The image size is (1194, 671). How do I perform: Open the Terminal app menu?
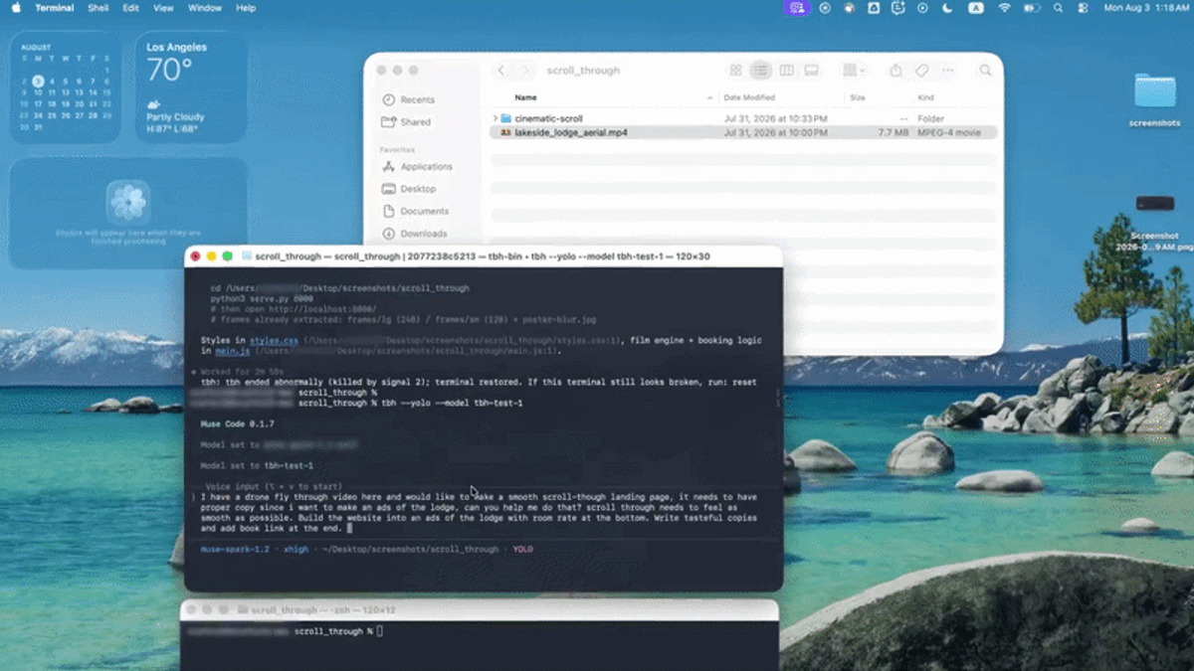[x=55, y=8]
